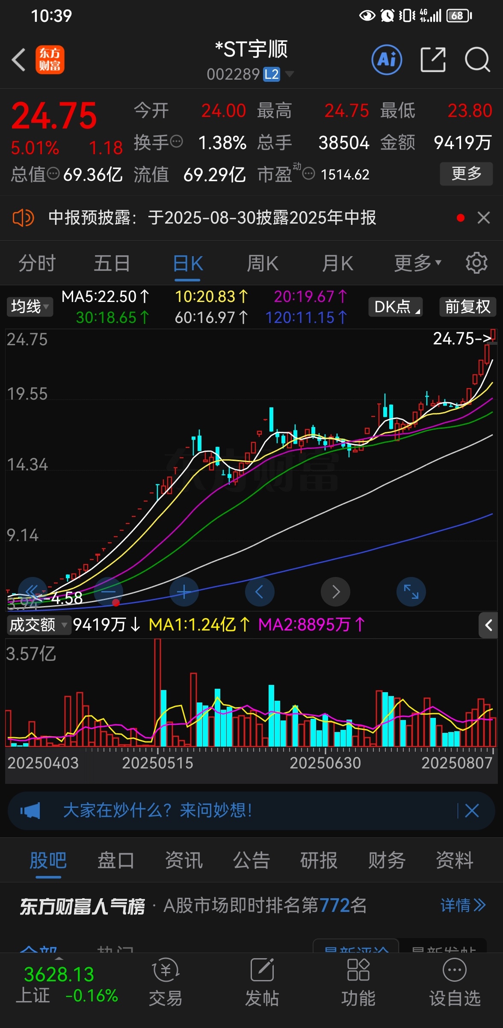Switch to the 盘口 tab

tap(115, 860)
